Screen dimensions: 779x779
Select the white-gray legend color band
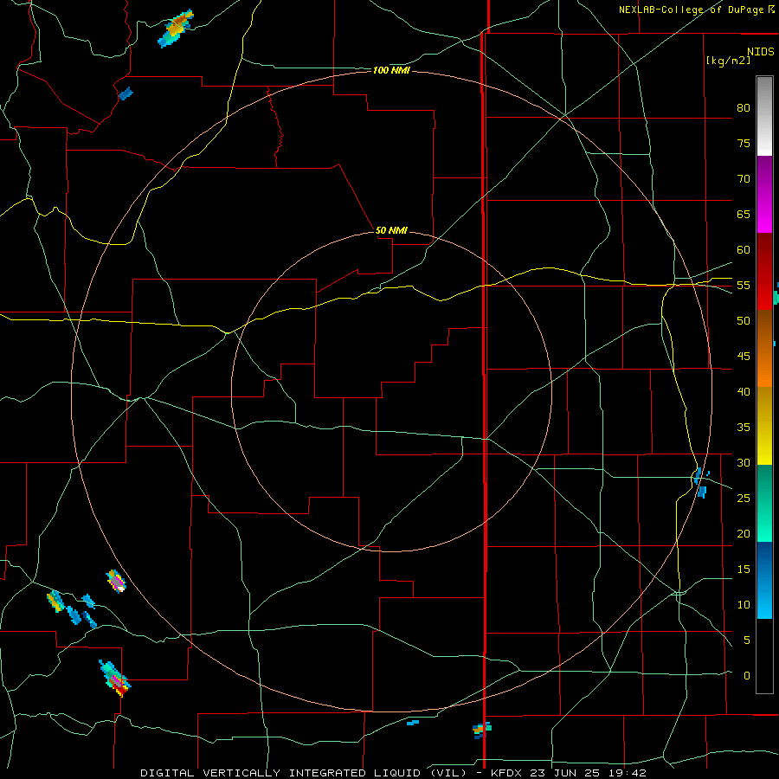coord(764,116)
